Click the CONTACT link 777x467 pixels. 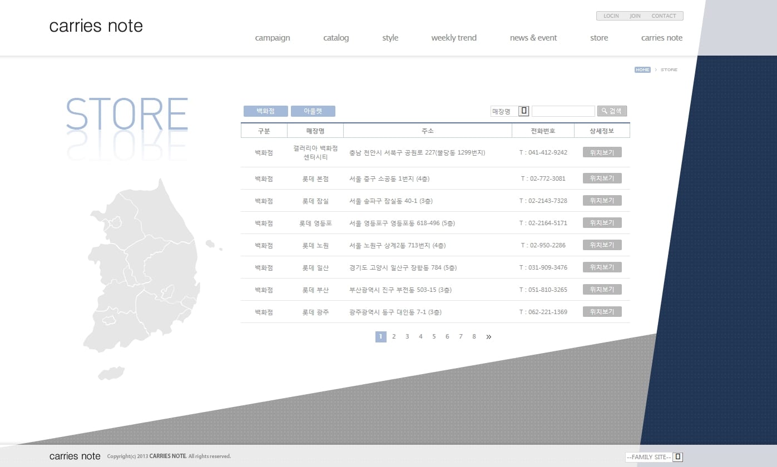664,16
